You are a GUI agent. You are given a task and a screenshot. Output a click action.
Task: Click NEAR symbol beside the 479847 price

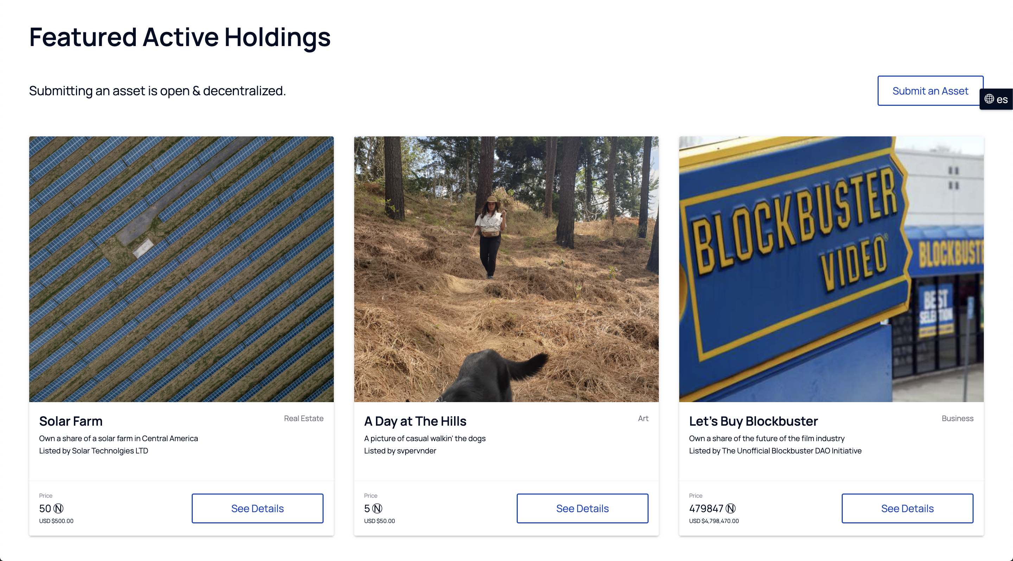731,508
